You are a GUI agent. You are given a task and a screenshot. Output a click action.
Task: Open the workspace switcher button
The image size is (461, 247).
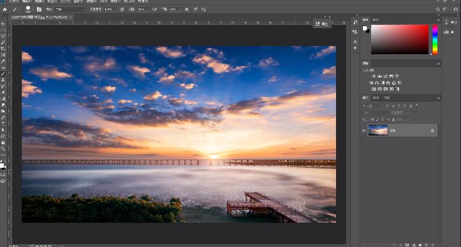[447, 10]
